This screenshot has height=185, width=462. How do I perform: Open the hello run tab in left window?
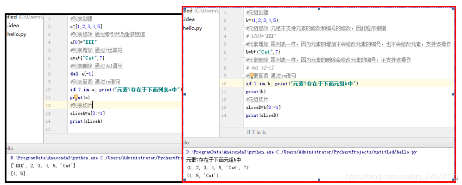click(x=10, y=149)
